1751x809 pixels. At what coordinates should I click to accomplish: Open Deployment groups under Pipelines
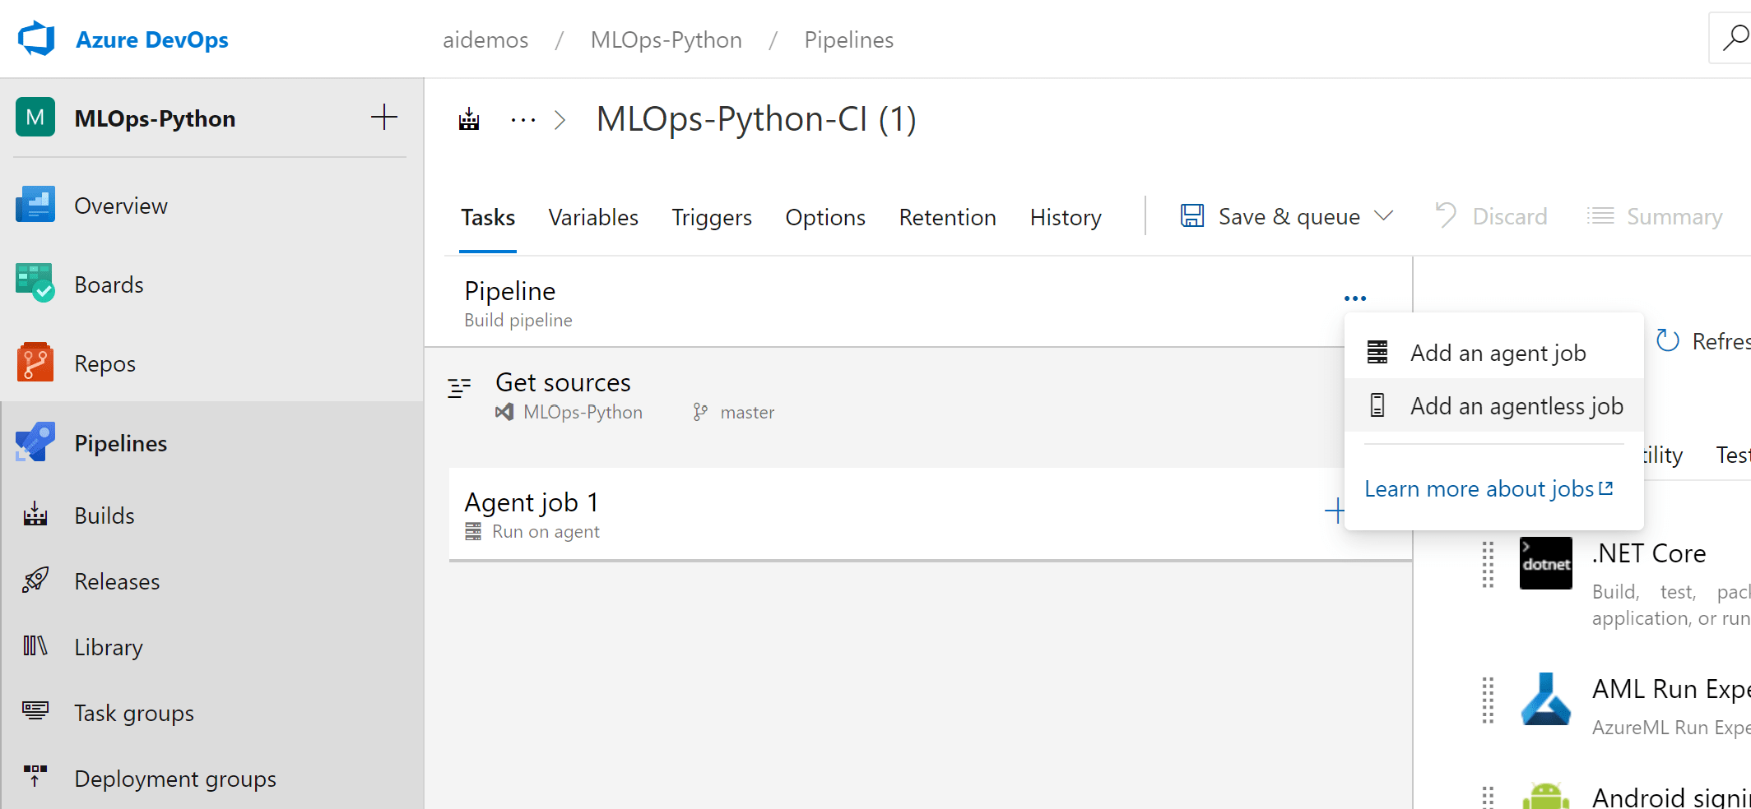tap(175, 779)
